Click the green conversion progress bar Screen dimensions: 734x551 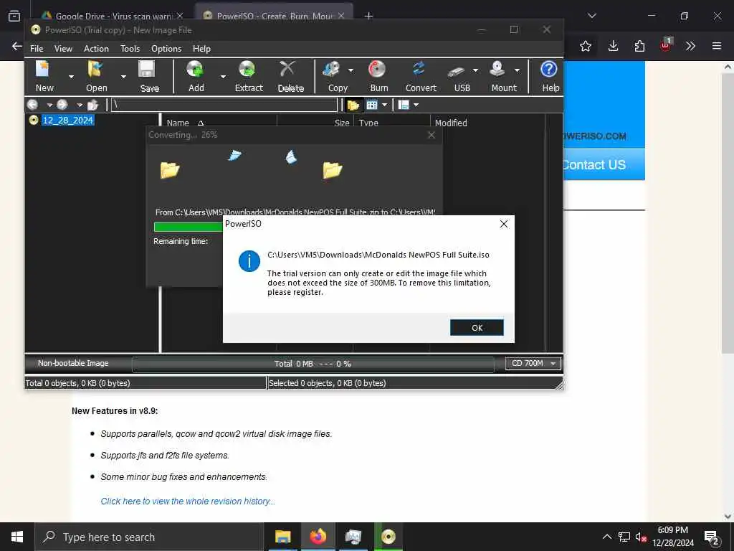[x=189, y=227]
